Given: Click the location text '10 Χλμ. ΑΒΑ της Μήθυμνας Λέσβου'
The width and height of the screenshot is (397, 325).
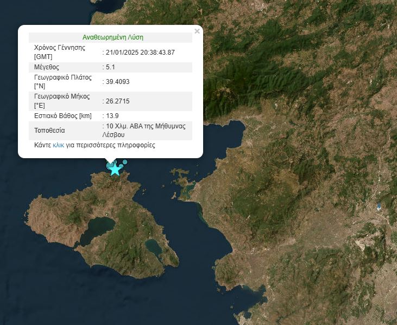Looking at the screenshot, I should [144, 131].
